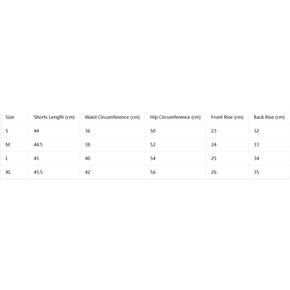Screen dimensions: 290x290
Task: Select waist value 42 for size XL
Action: [88, 172]
